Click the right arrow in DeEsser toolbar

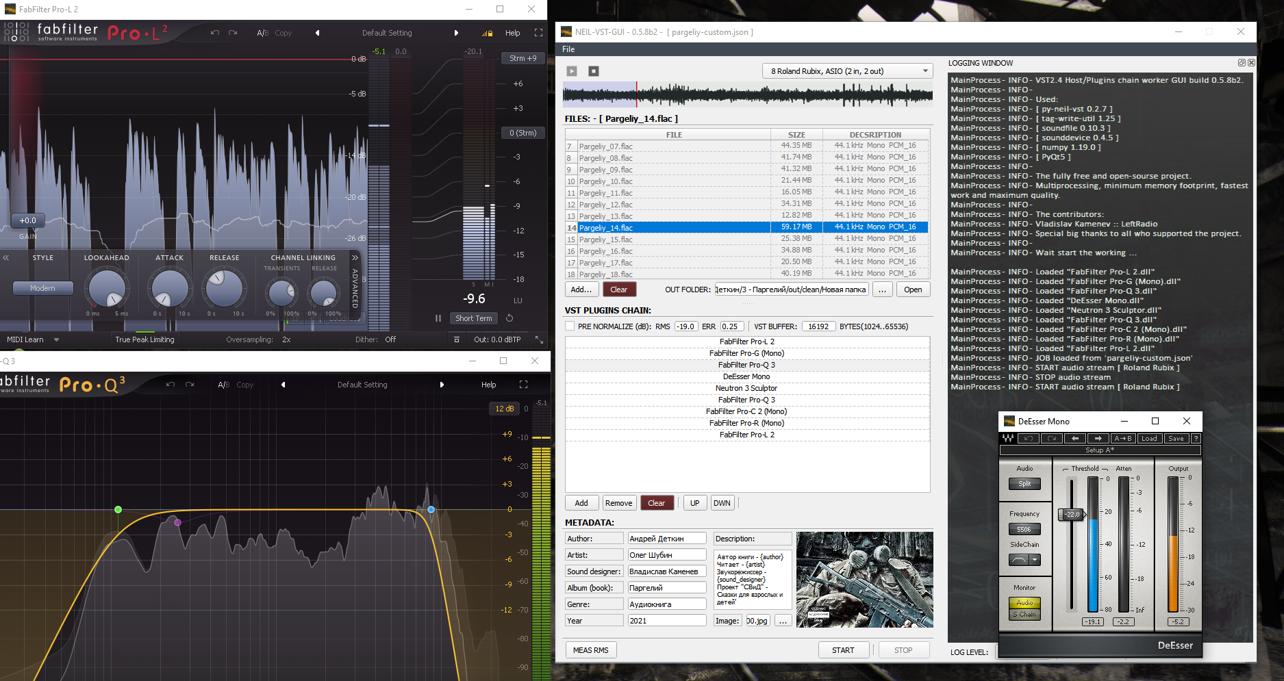[x=1098, y=439]
